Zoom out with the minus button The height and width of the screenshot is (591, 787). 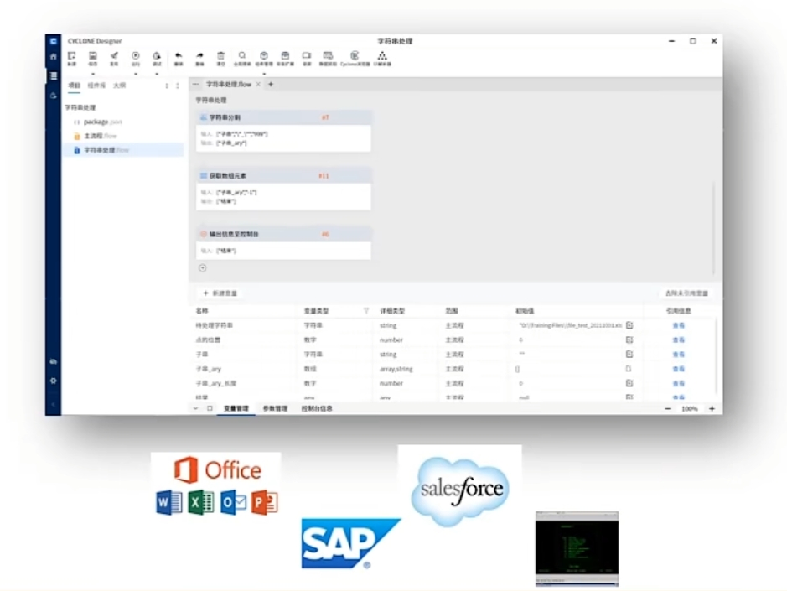(667, 409)
